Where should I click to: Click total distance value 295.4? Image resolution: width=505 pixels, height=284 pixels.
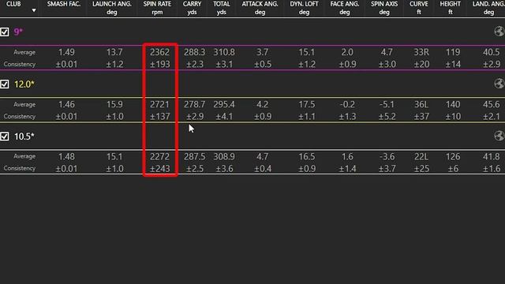(224, 104)
